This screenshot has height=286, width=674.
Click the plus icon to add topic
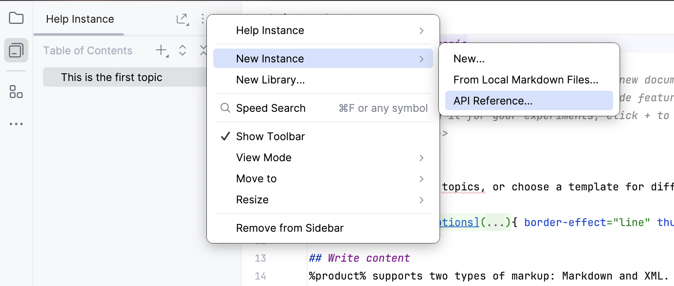pyautogui.click(x=162, y=51)
